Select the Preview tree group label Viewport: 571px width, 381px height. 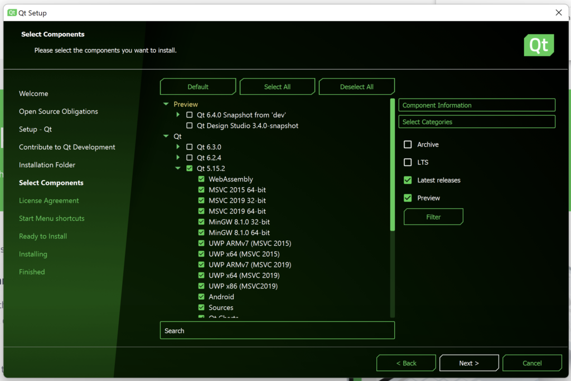(x=186, y=104)
